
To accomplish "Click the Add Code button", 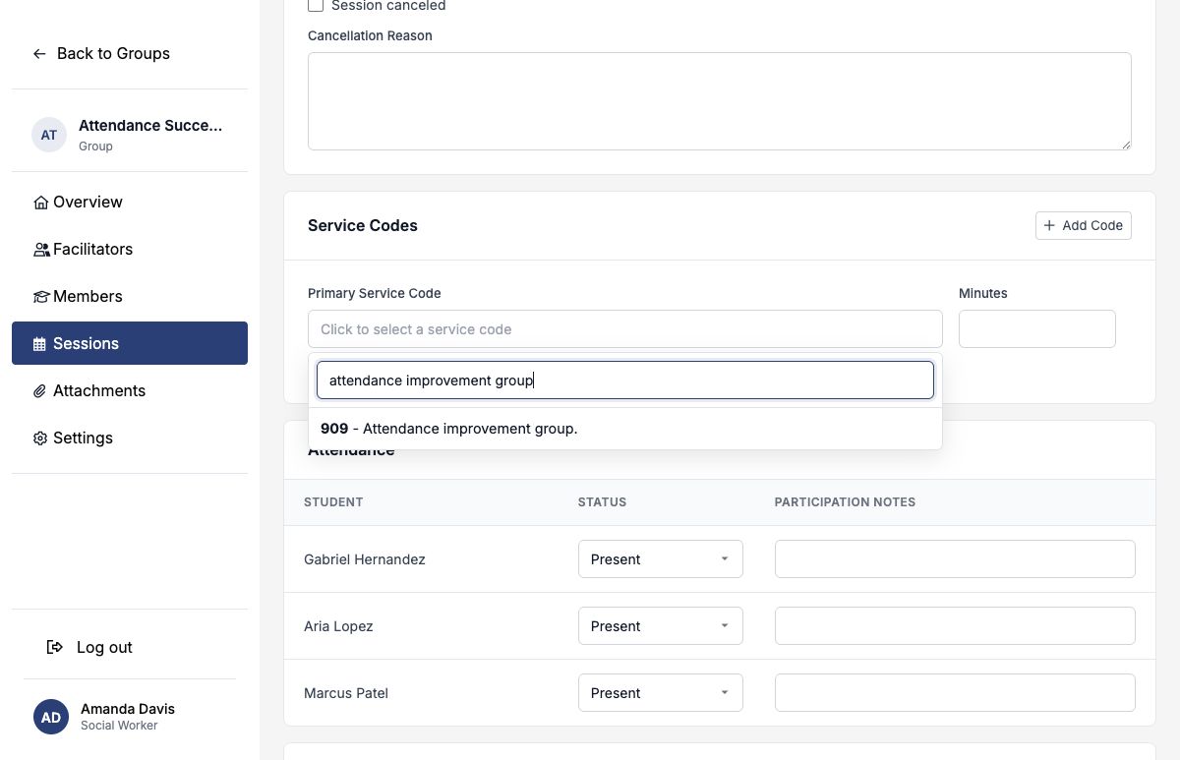I will pos(1084,225).
